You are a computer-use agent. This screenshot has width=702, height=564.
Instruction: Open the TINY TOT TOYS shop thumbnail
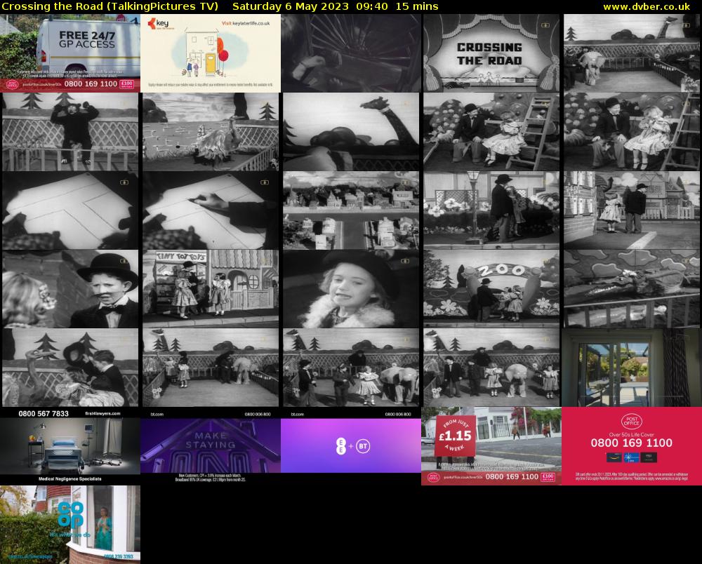211,289
